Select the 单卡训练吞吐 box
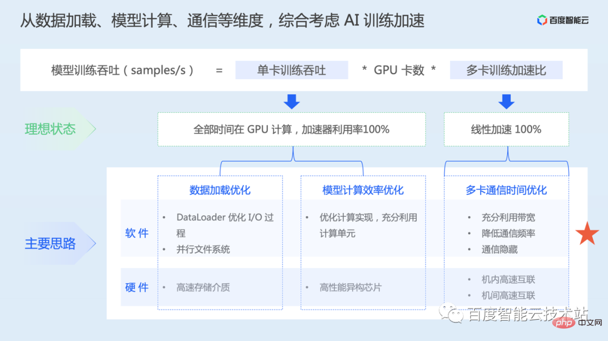Viewport: 608px width, 341px height. (x=292, y=70)
